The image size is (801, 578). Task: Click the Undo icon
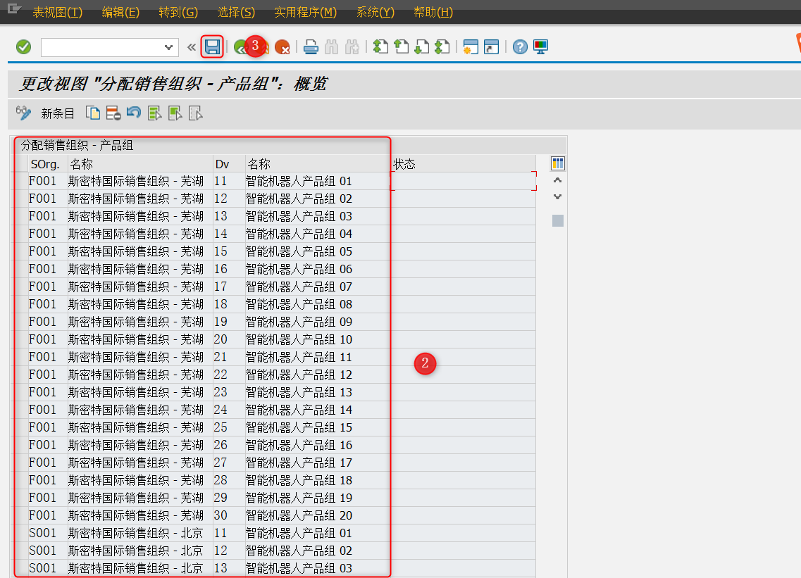pyautogui.click(x=134, y=113)
